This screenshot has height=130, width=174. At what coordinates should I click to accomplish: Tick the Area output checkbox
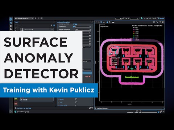(x=76, y=102)
